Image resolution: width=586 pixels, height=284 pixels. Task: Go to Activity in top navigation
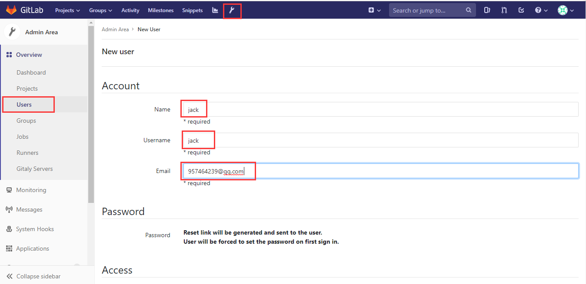coord(130,10)
